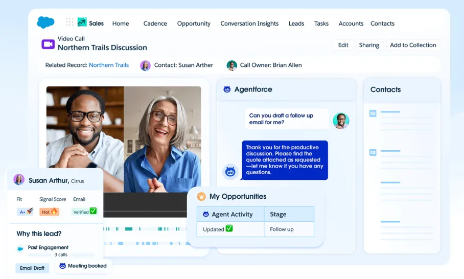Screen dimensions: 464x279
Task: Click the blue Agentforce reply message
Action: tap(285, 160)
